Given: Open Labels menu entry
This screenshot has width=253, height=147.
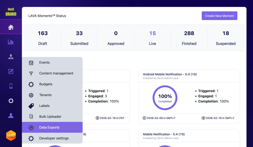Looking at the screenshot, I should tap(52, 106).
